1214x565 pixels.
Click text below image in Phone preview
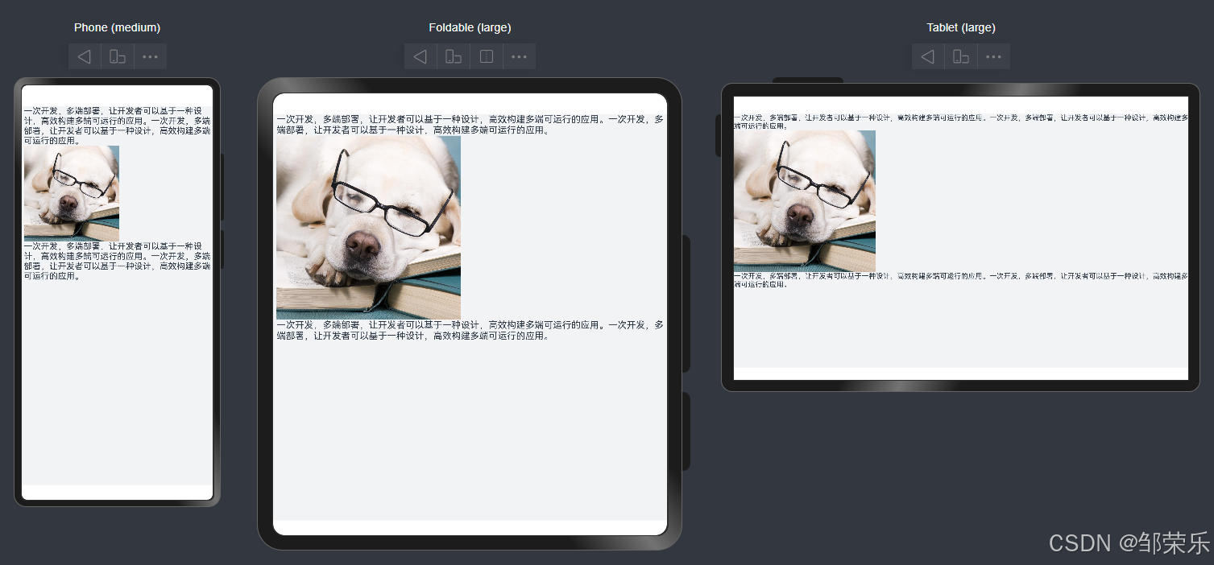coord(118,261)
